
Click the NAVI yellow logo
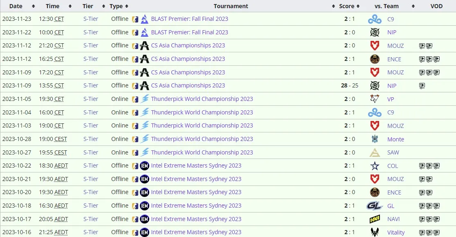(375, 219)
